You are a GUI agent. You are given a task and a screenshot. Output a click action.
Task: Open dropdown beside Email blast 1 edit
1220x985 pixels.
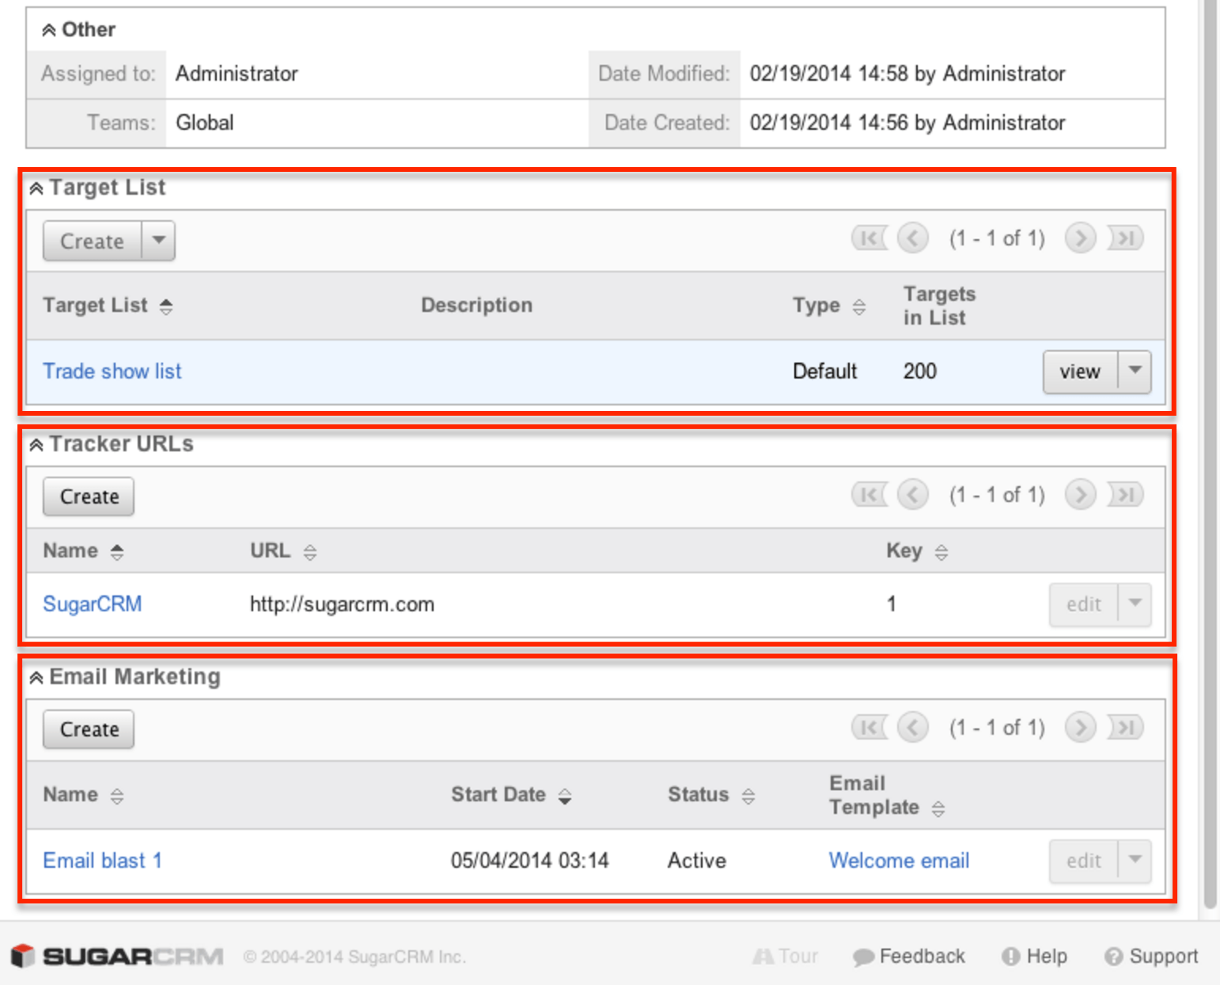pyautogui.click(x=1135, y=861)
